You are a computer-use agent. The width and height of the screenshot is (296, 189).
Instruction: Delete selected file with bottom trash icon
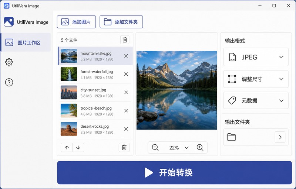coord(124,147)
